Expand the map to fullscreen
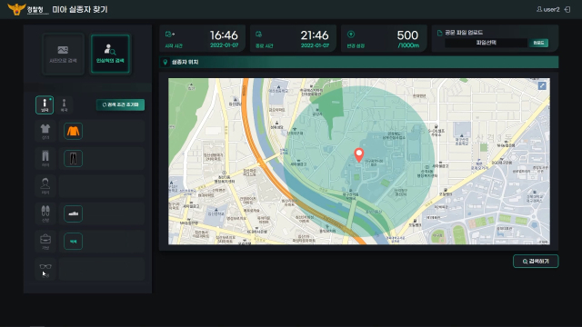This screenshot has width=582, height=327. [542, 85]
